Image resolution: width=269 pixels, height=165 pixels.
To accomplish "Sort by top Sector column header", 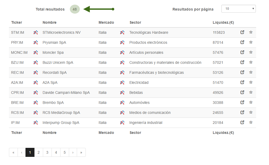I will pyautogui.click(x=135, y=23).
